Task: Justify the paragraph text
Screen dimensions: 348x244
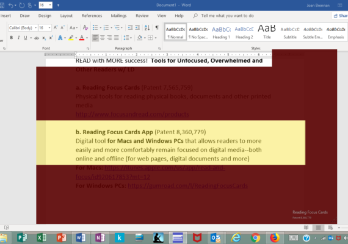Action: (x=117, y=38)
